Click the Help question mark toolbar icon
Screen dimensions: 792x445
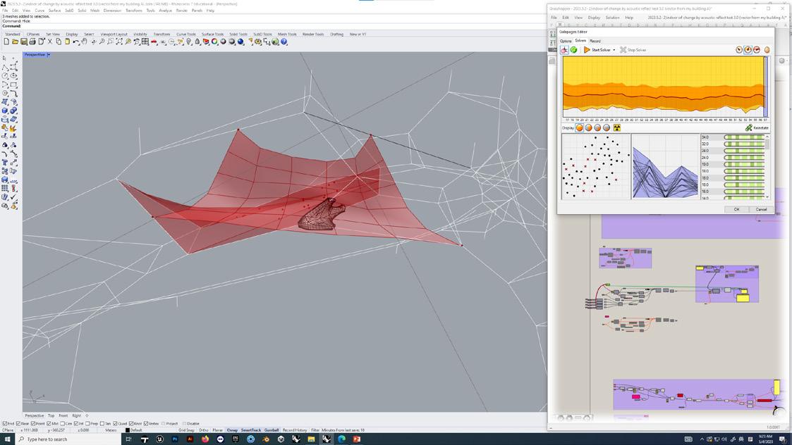pyautogui.click(x=284, y=42)
